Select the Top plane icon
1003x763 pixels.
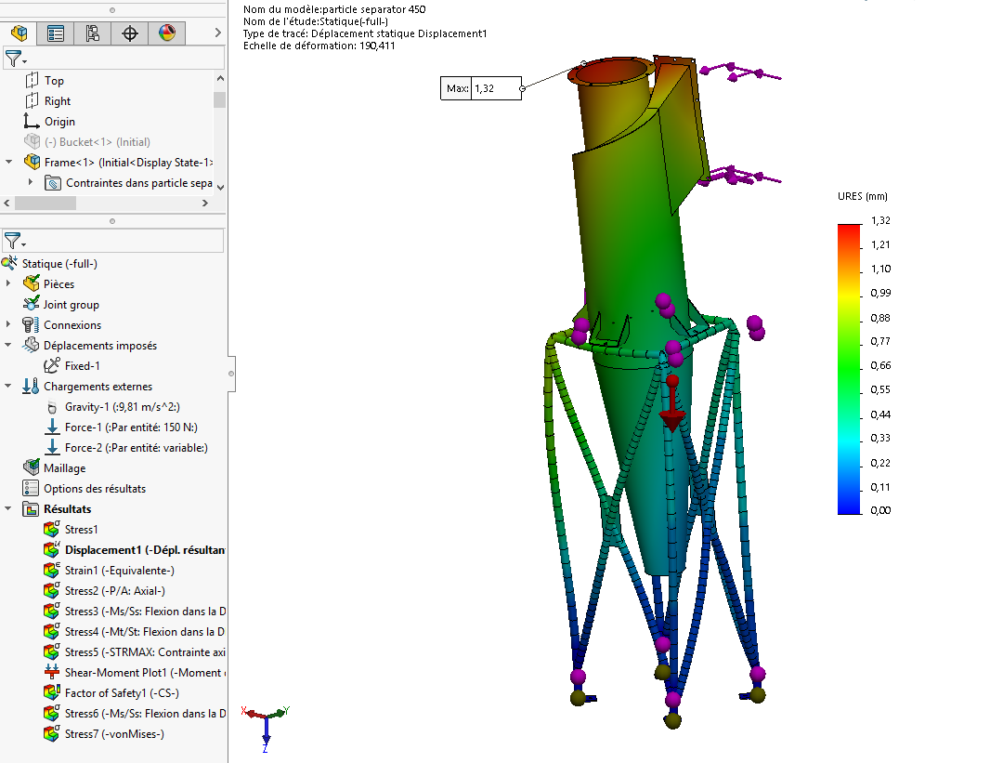coord(32,81)
